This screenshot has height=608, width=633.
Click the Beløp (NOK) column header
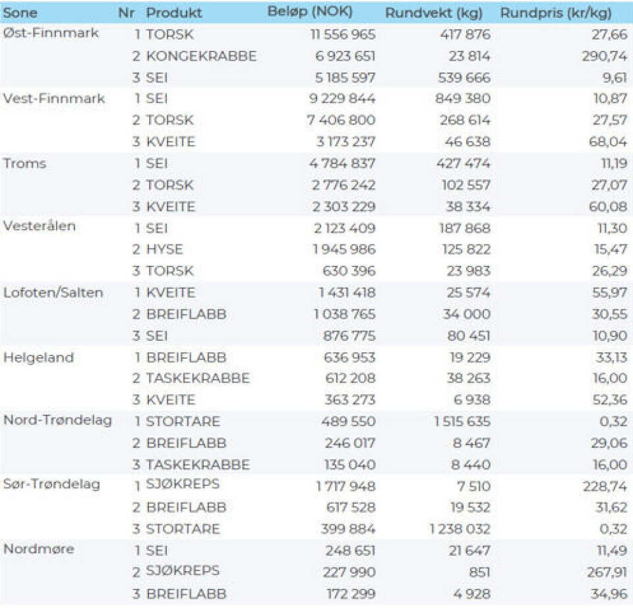[x=310, y=13]
